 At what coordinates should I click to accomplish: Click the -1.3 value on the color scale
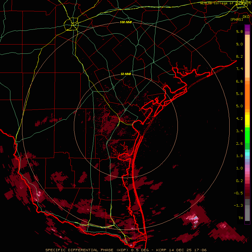pyautogui.click(x=238, y=206)
